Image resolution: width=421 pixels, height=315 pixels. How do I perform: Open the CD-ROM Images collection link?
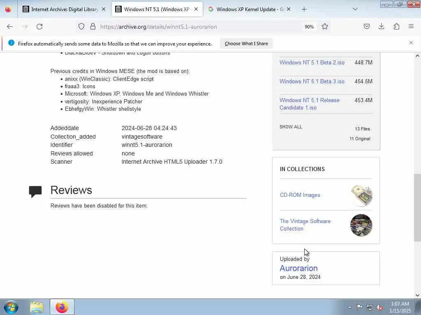(300, 195)
